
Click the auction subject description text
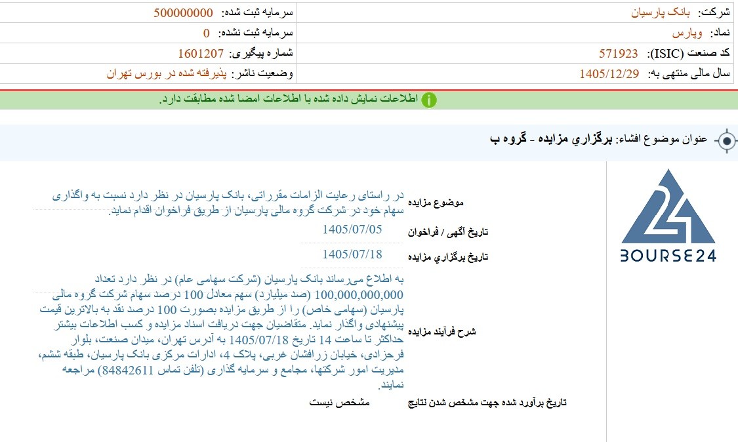click(x=228, y=203)
